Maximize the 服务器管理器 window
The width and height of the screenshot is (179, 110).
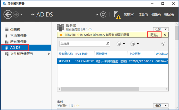click(163, 4)
